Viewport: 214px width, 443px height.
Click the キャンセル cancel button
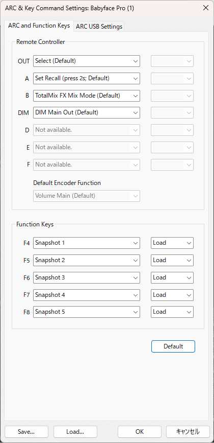(x=188, y=432)
